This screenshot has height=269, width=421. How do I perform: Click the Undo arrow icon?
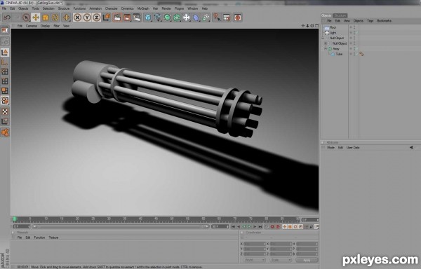7,18
